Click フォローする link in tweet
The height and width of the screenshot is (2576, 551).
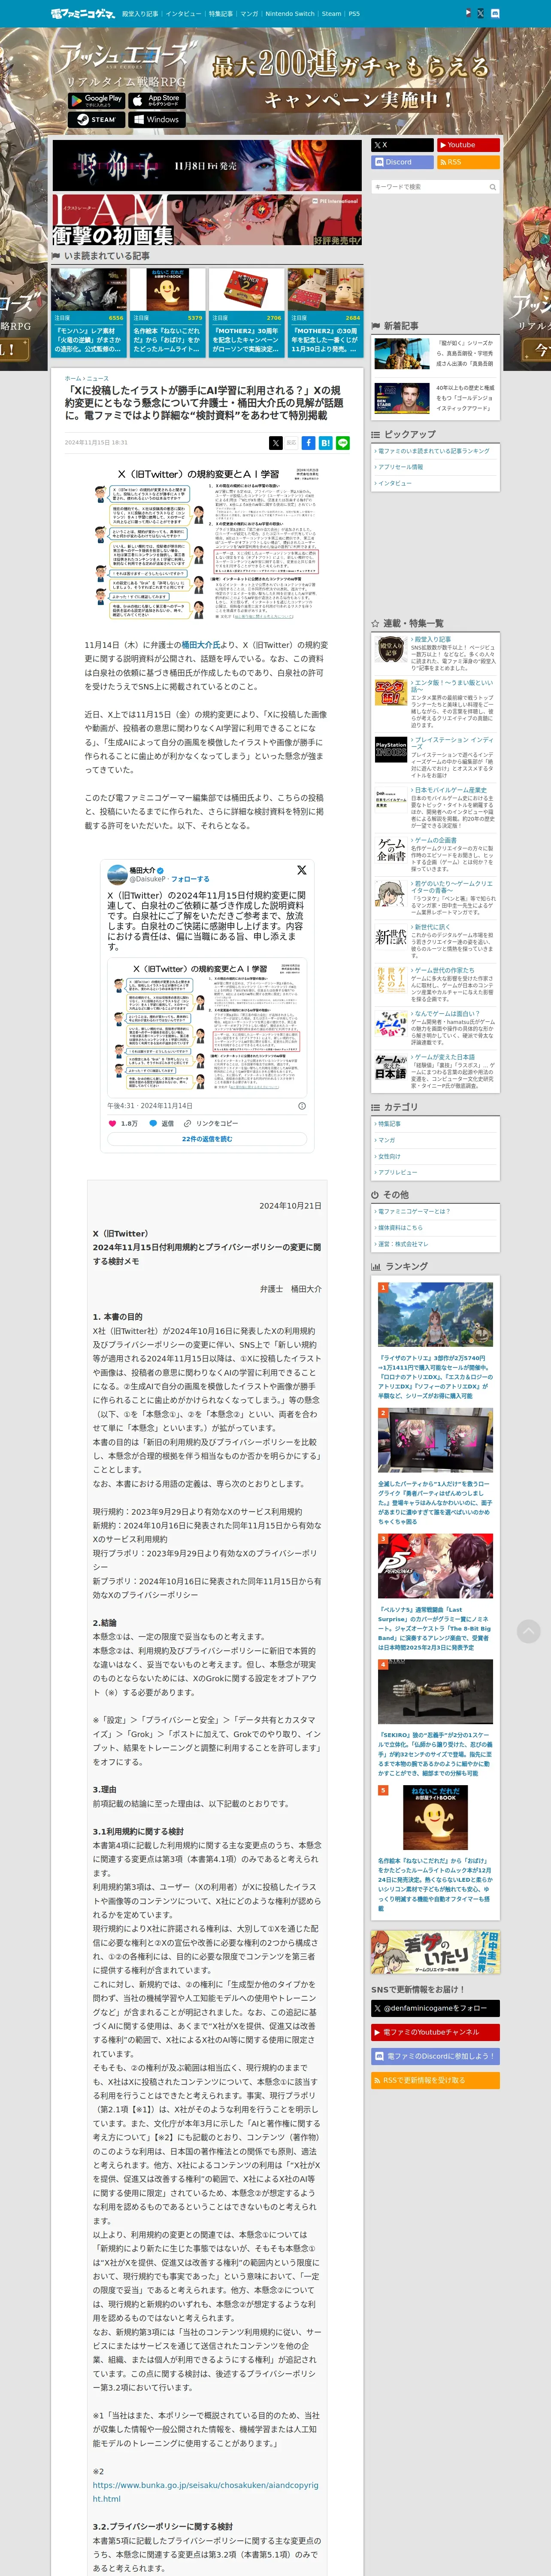pos(191,879)
